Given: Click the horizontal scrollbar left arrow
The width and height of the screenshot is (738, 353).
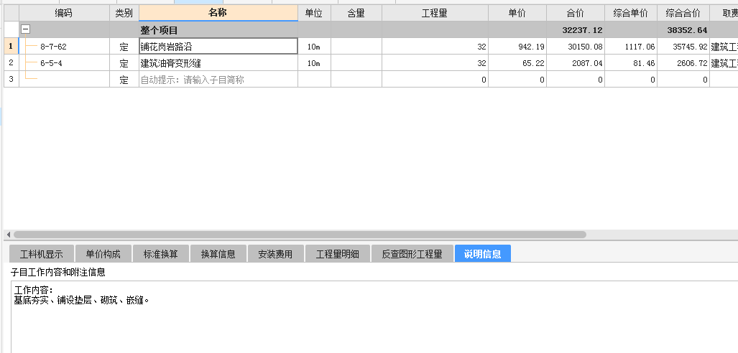Looking at the screenshot, I should pos(8,234).
